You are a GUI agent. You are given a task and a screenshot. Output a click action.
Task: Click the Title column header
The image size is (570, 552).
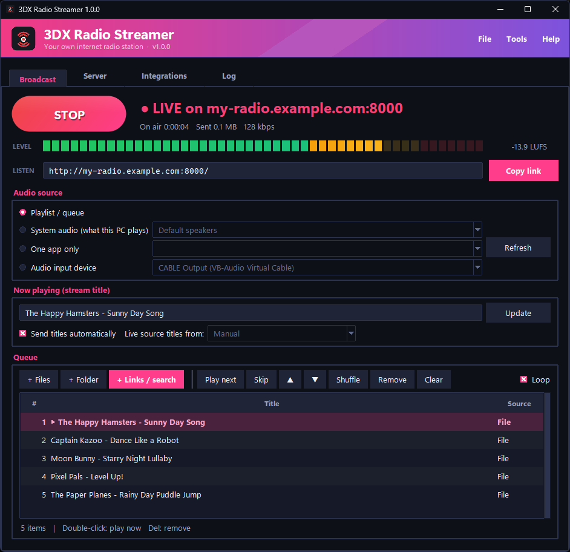(272, 404)
